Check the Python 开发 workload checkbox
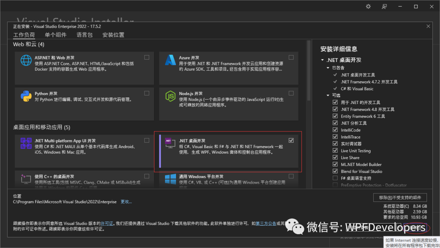Image resolution: width=440 pixels, height=248 pixels. 147,93
